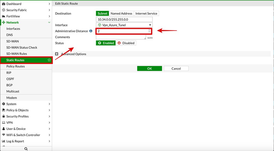Select Named Address destination type
This screenshot has width=274, height=151.
click(121, 14)
